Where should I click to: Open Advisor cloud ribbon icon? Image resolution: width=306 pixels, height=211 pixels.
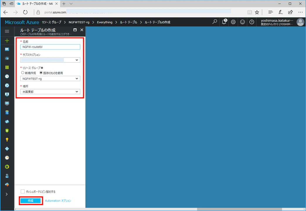pos(7,185)
